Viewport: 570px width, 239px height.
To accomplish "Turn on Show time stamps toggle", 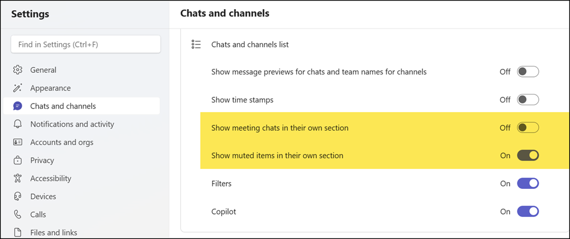I will [528, 100].
